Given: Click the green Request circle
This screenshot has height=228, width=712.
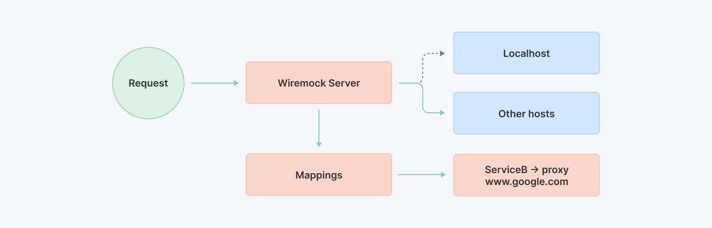Looking at the screenshot, I should pos(148,83).
